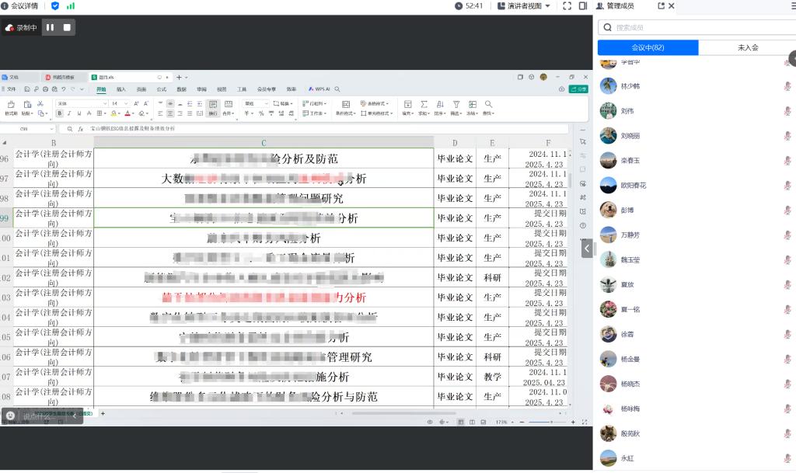Enter full screen meeting view
The width and height of the screenshot is (796, 473).
(x=567, y=6)
